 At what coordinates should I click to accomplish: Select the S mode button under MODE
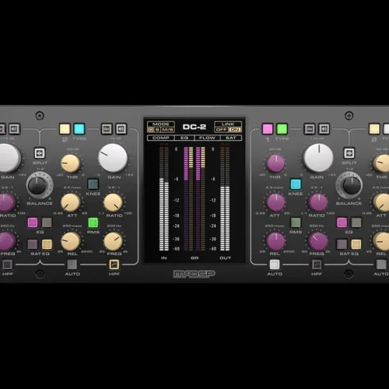[x=157, y=129]
